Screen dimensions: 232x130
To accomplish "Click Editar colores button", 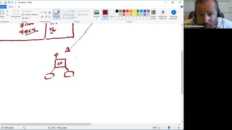I will pos(153,14).
